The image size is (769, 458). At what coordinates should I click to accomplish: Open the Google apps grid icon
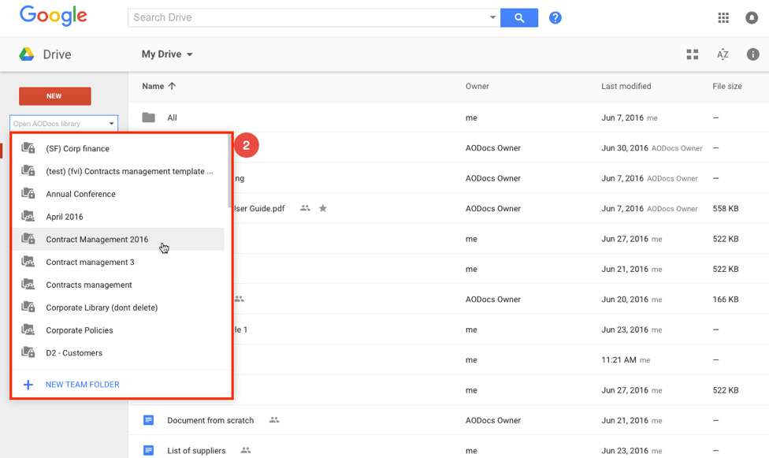(723, 17)
